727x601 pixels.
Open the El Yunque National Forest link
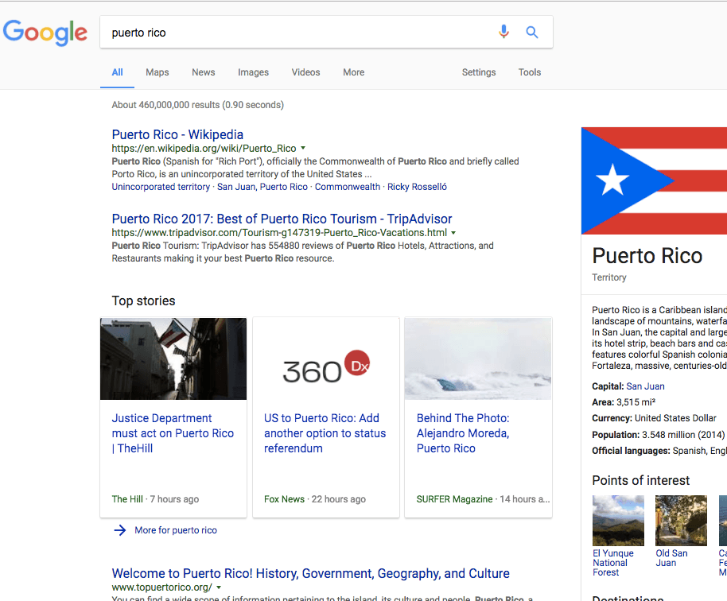pyautogui.click(x=613, y=563)
